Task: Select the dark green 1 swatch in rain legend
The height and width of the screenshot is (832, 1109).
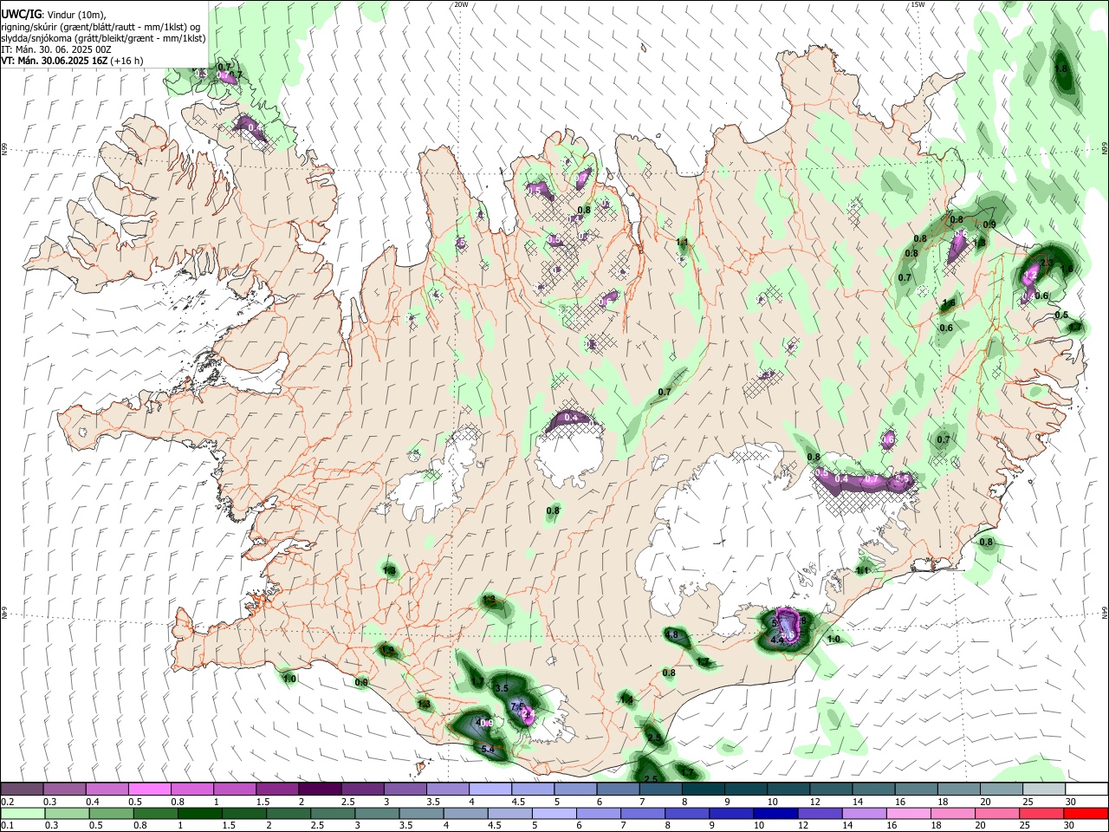Action: point(198,814)
